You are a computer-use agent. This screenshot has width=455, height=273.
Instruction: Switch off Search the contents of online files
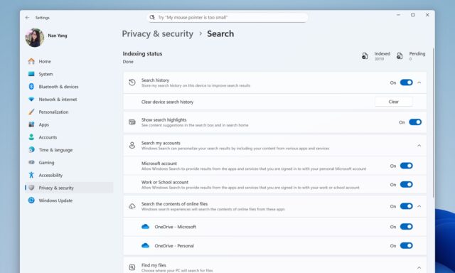pyautogui.click(x=406, y=206)
